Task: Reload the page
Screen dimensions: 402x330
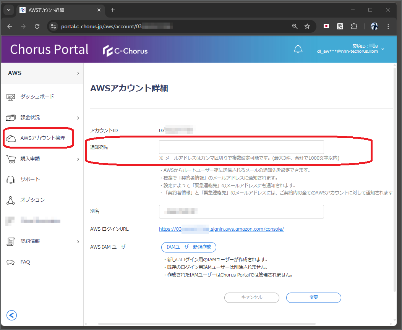Action: [37, 26]
